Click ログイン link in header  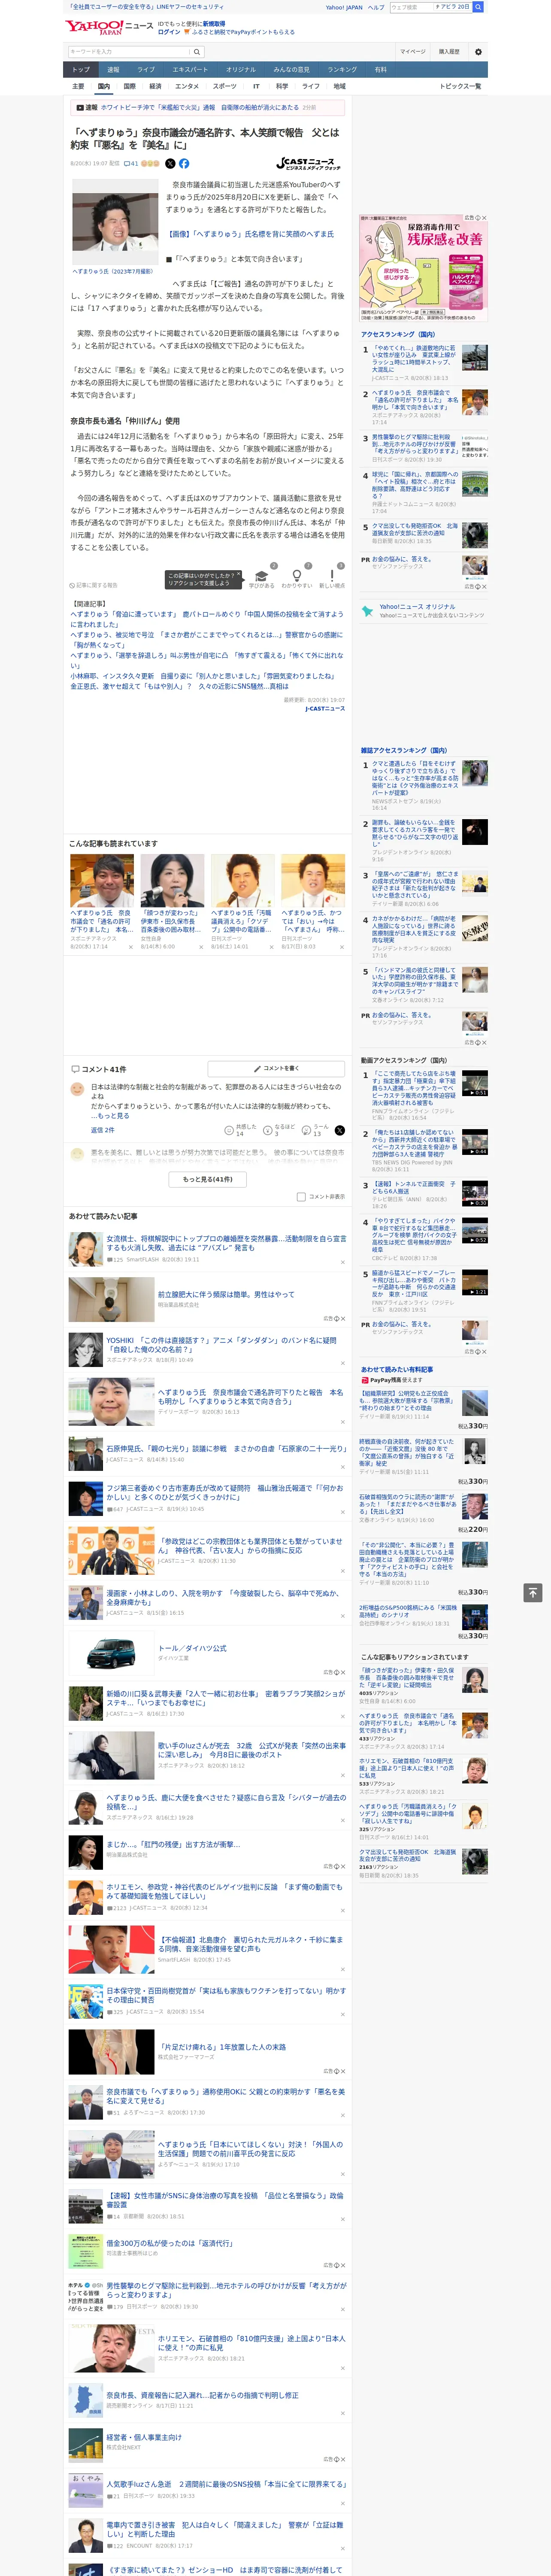click(x=169, y=32)
